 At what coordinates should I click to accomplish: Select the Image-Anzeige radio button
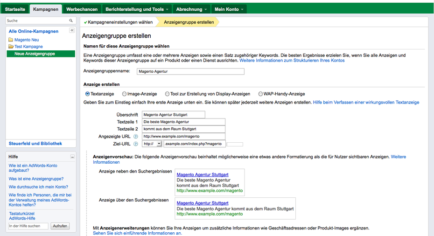124,94
